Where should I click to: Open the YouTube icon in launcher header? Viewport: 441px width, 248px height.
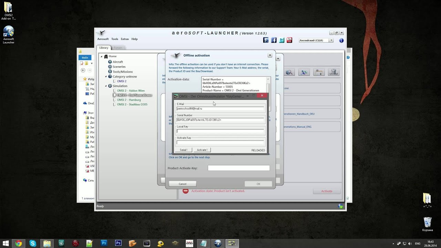click(x=289, y=40)
